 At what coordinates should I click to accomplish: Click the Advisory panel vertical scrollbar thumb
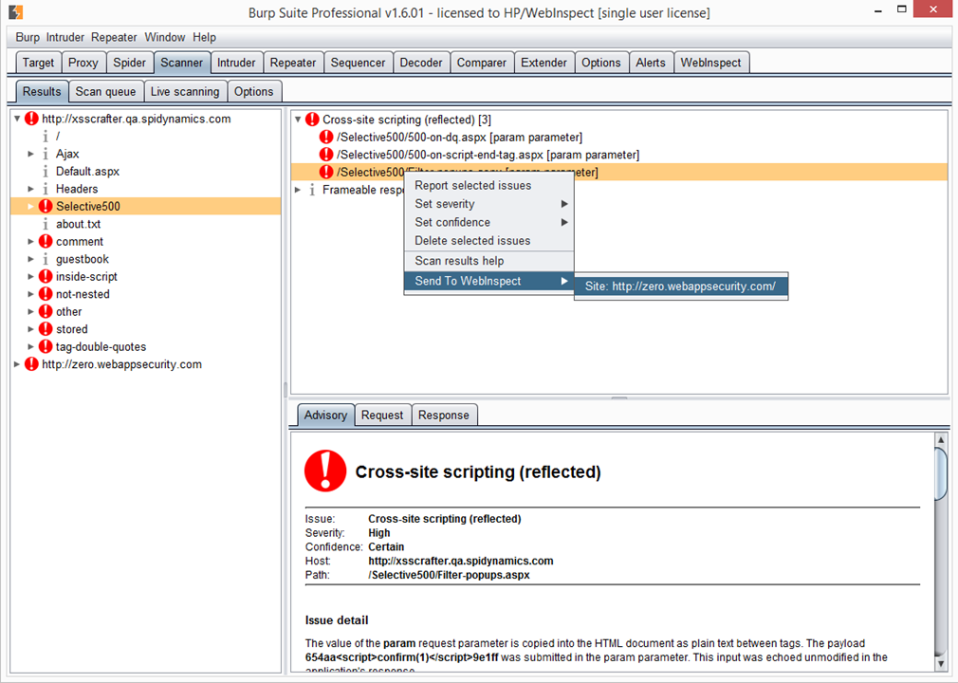point(940,474)
